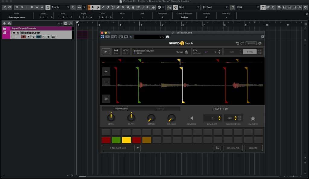Open transform cross tool dropdown arrow
Viewport: 309px width, 179px height.
click(84, 7)
